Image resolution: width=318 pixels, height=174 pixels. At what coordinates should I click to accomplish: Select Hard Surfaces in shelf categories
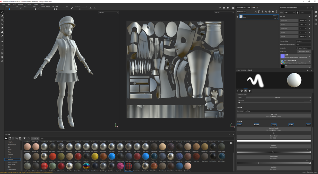12,144
